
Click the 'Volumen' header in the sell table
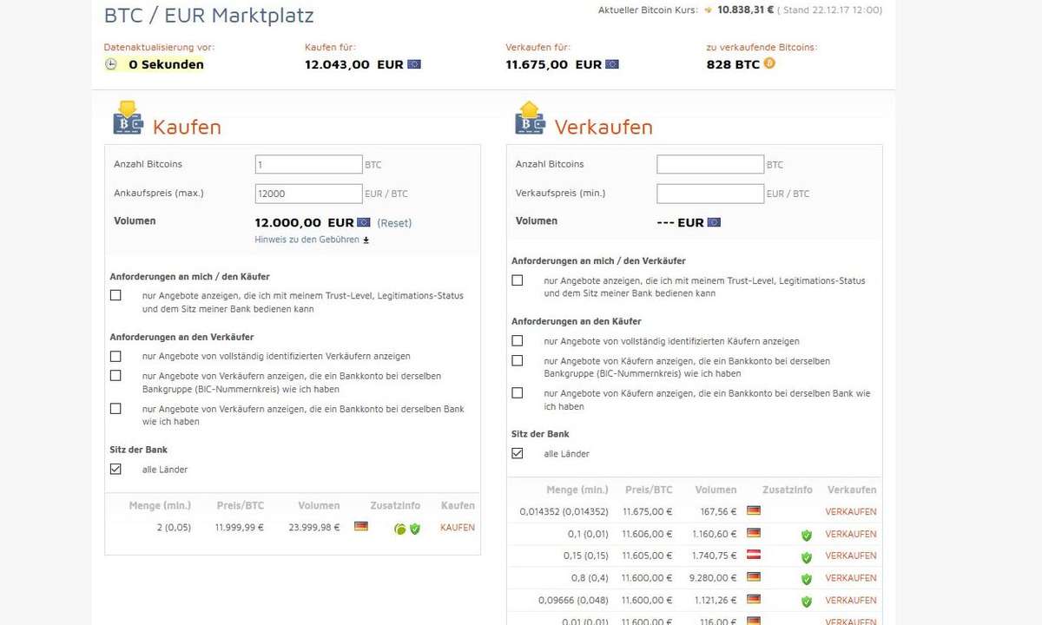tap(716, 490)
